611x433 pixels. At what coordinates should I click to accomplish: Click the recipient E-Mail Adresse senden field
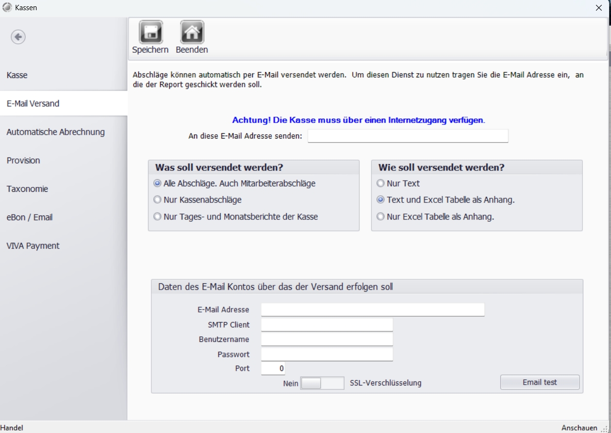click(x=408, y=136)
